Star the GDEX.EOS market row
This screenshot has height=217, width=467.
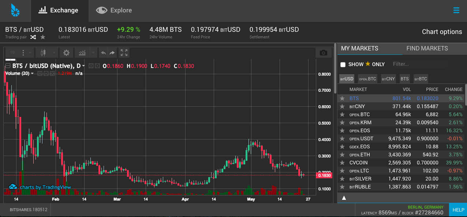pos(342,147)
